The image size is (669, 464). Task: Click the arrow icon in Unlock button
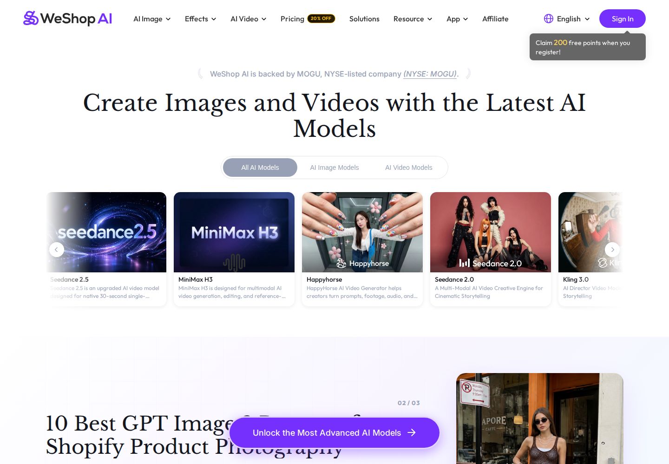point(412,432)
